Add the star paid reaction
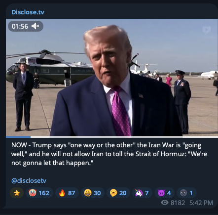The height and width of the screenshot is (215, 218). tap(17, 193)
